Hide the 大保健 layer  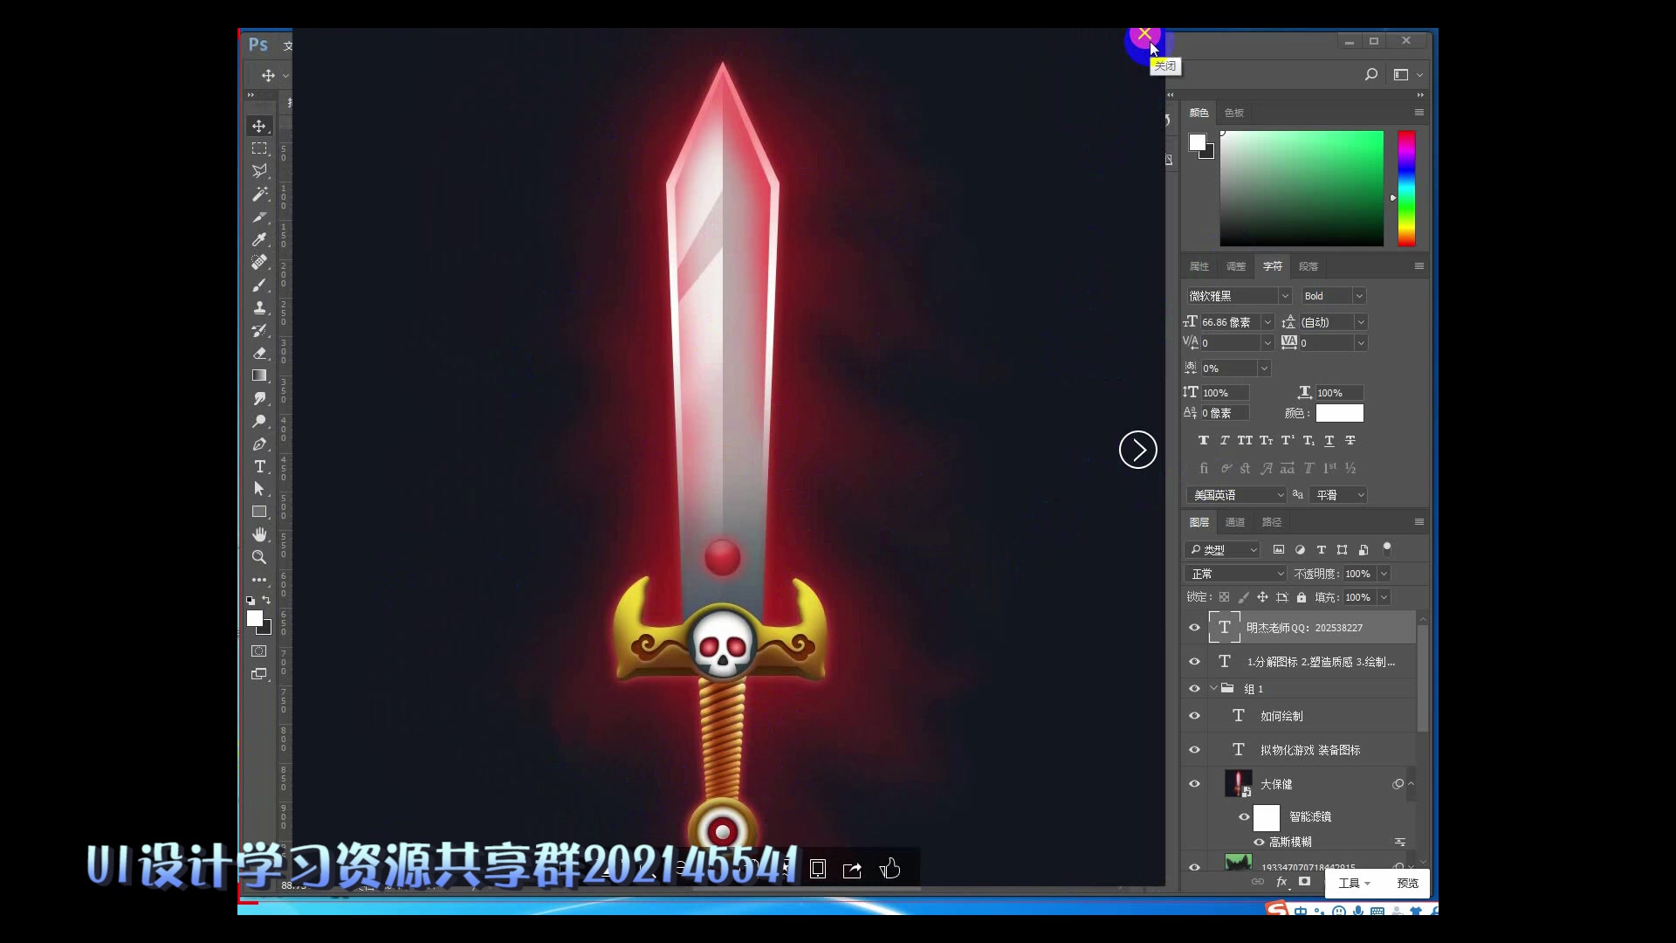[x=1194, y=784]
